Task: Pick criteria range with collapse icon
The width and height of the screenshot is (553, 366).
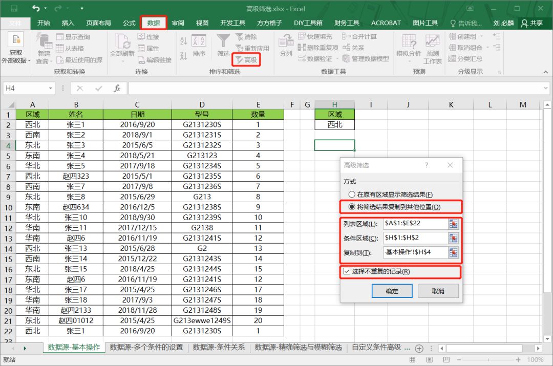Action: (x=454, y=238)
